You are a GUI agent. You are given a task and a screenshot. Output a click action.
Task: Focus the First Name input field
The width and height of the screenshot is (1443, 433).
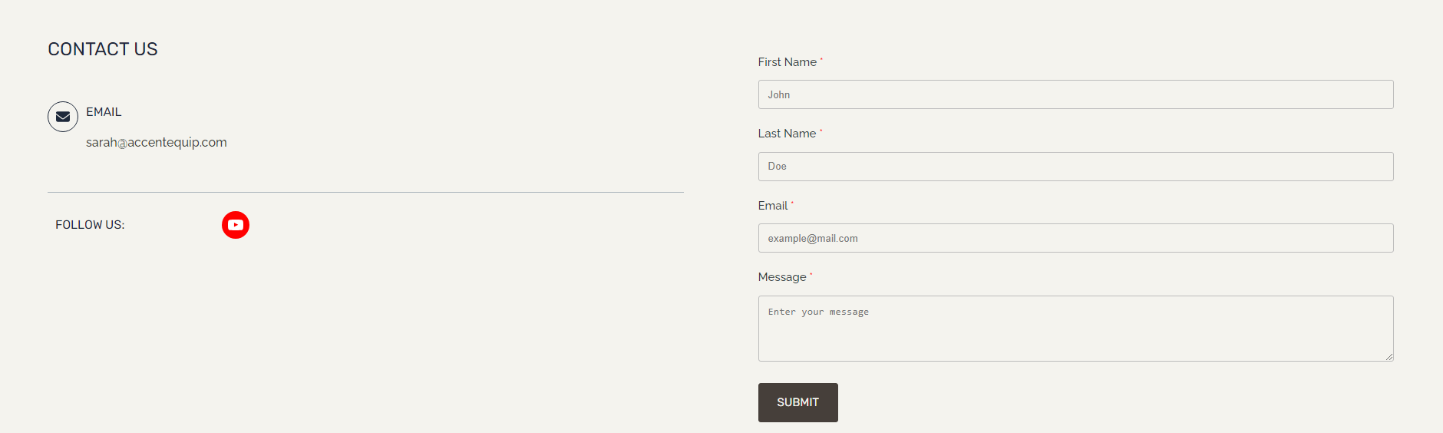click(x=1075, y=94)
